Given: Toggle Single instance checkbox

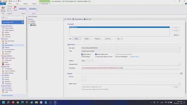Looking at the screenshot, I should point(82,54).
